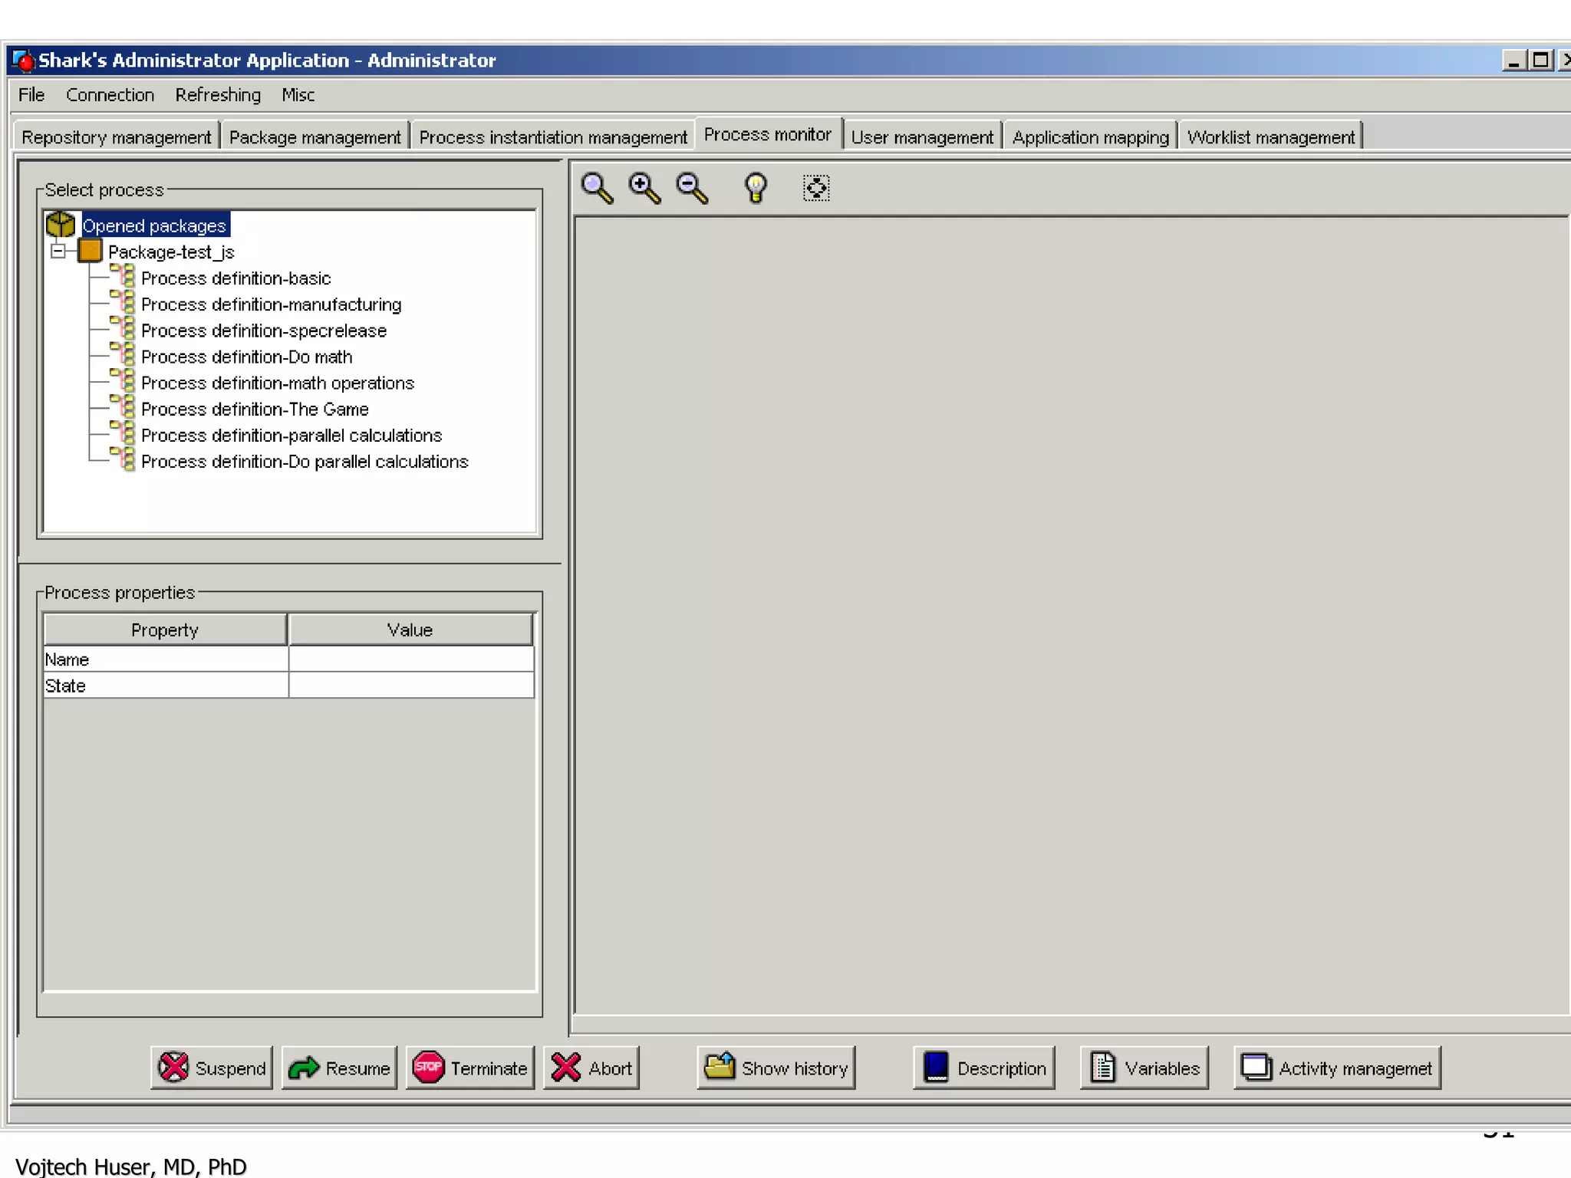Viewport: 1571px width, 1178px height.
Task: Select Process definition-The Game
Action: pos(255,410)
